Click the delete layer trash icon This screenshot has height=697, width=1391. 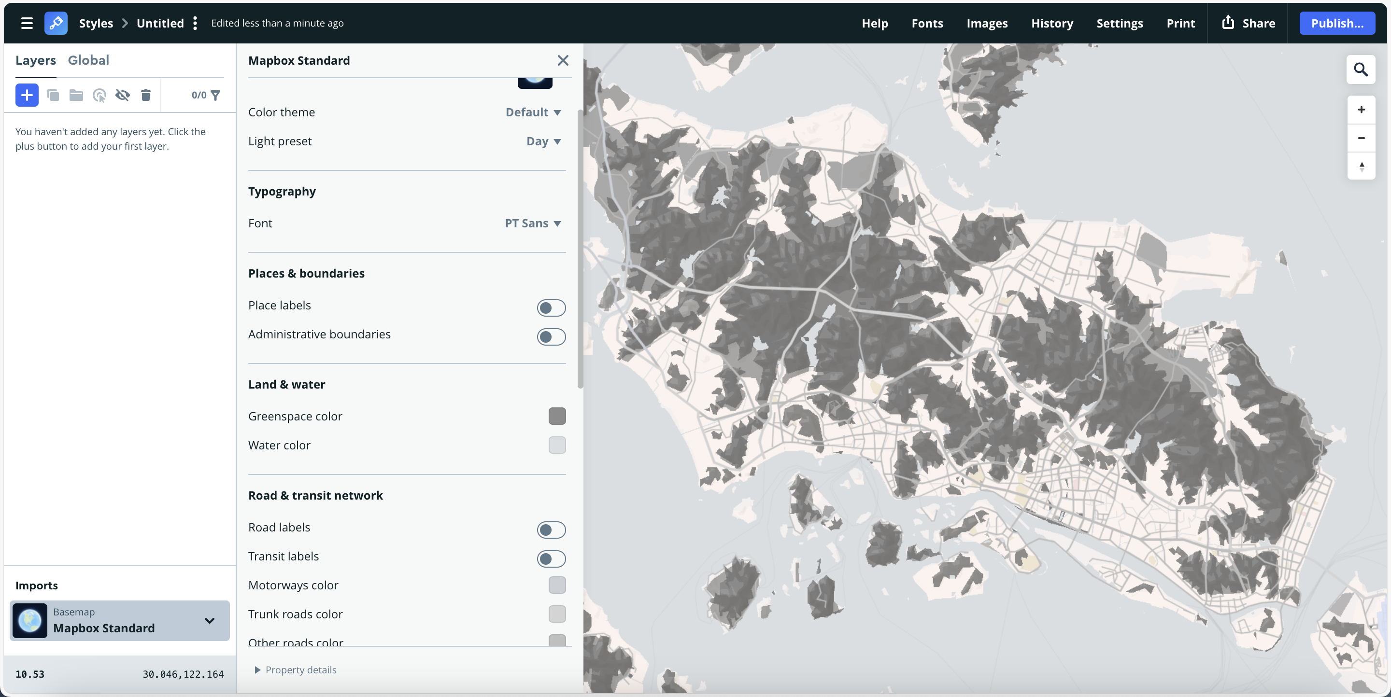pos(146,95)
